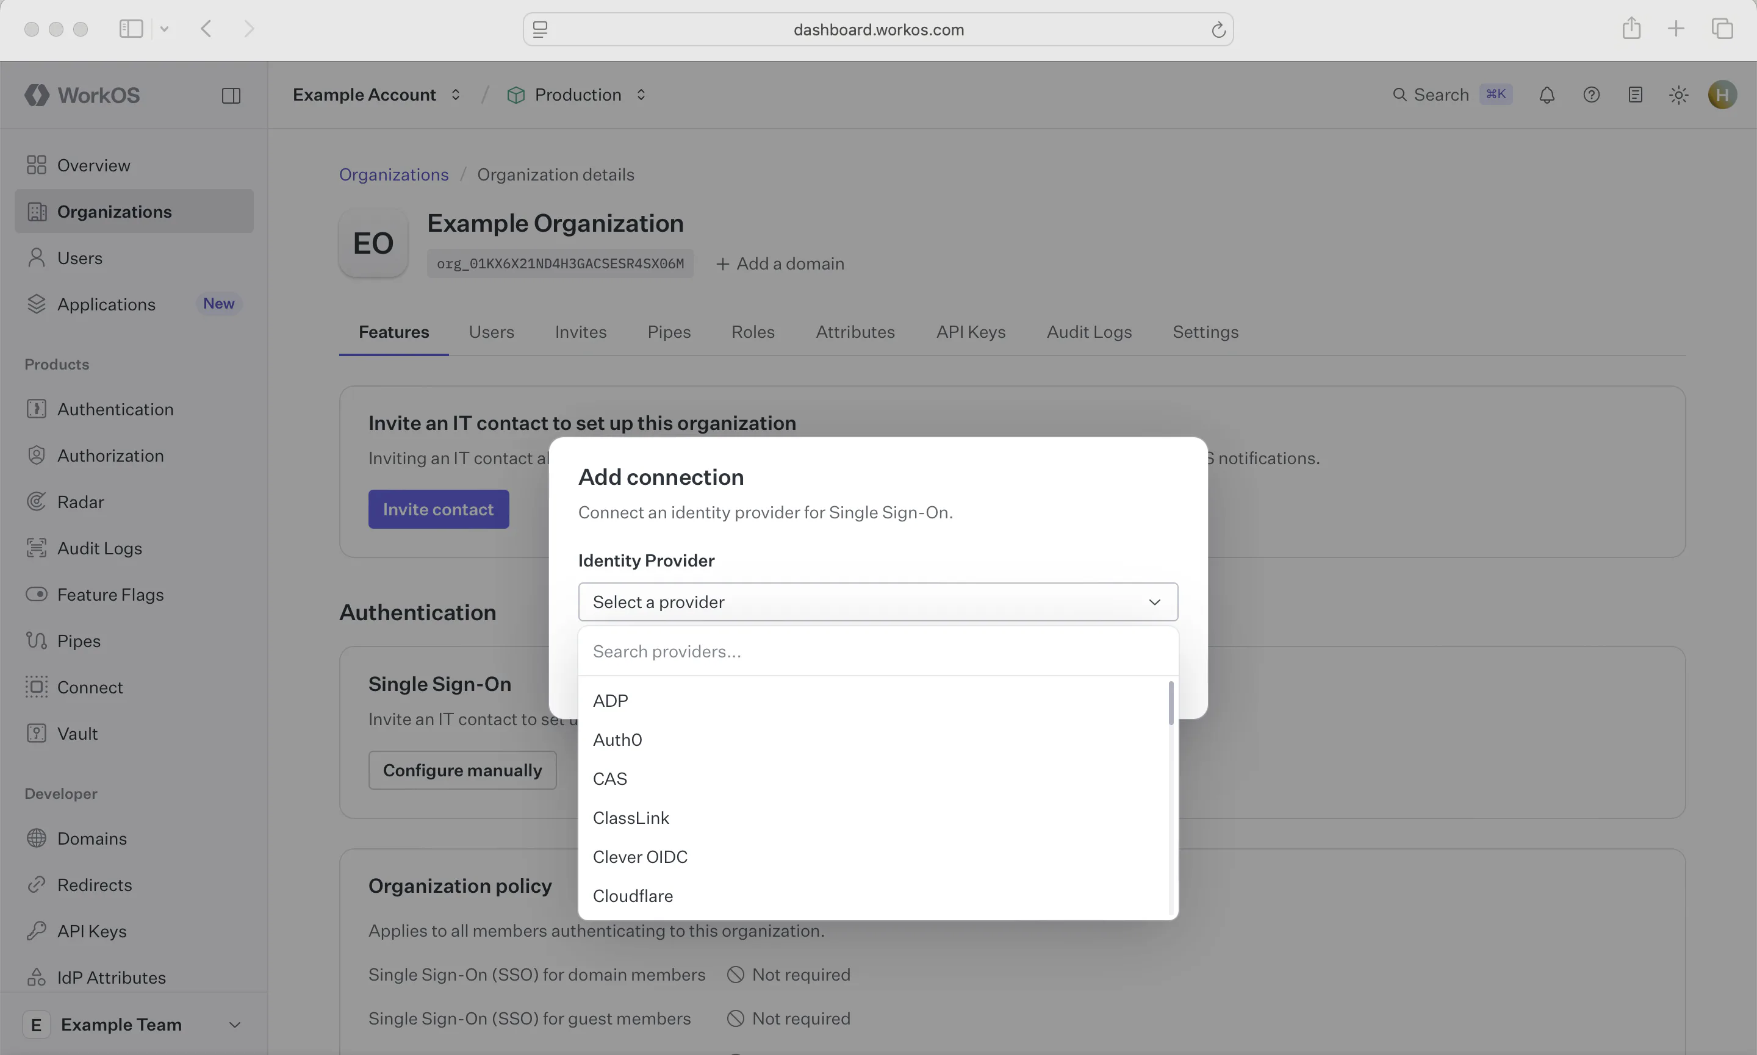Click the provider list scrollbar
This screenshot has height=1055, width=1757.
click(1170, 703)
